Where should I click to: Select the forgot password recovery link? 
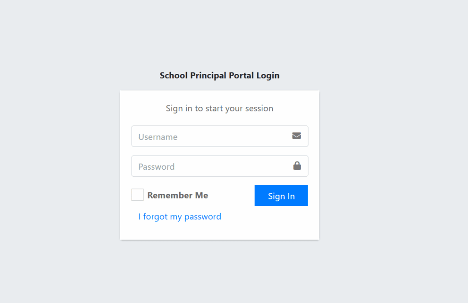click(x=180, y=216)
